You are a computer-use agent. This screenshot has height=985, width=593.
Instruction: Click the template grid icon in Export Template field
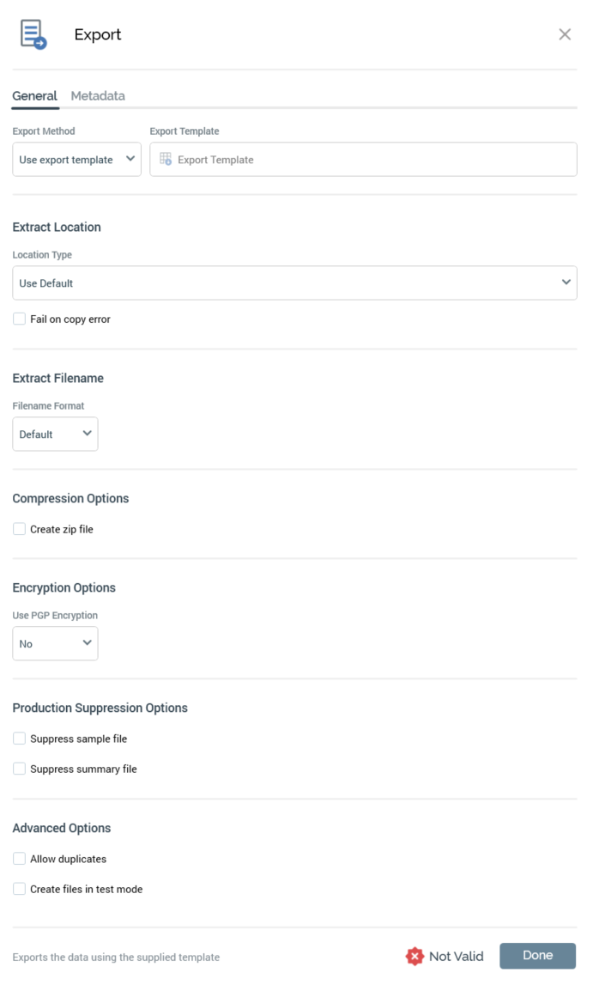tap(166, 159)
